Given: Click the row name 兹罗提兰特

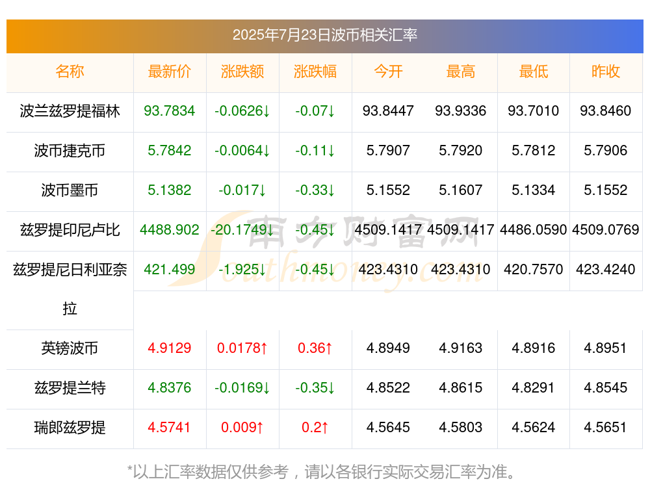Looking at the screenshot, I should pyautogui.click(x=70, y=388).
